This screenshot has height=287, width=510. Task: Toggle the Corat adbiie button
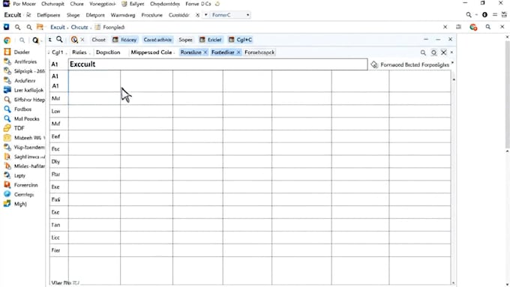157,40
